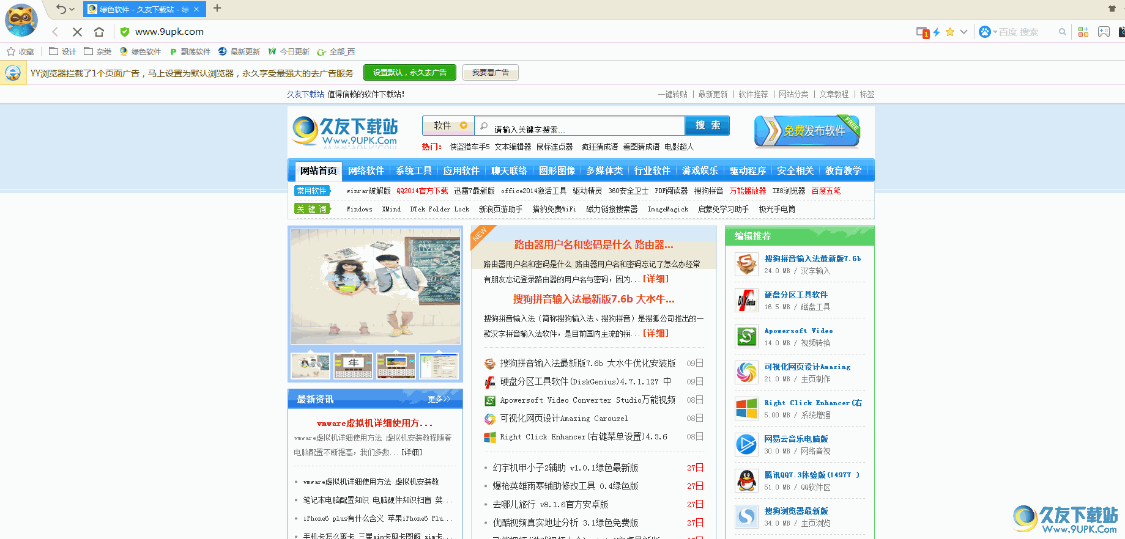This screenshot has height=539, width=1125.
Task: Open the 今日更新 bookmark
Action: pos(289,52)
